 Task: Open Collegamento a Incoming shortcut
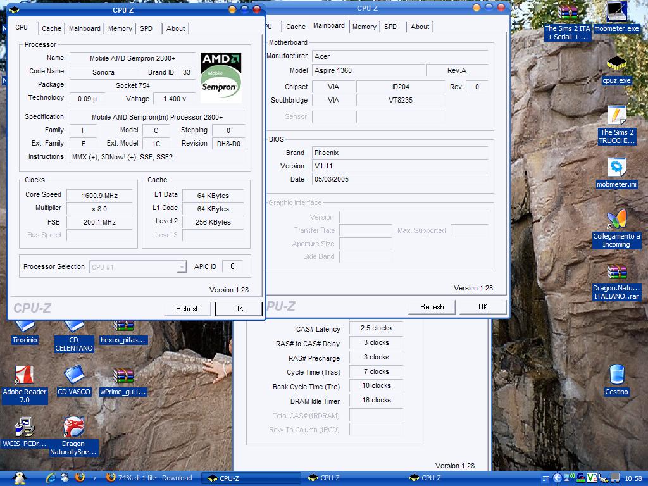point(616,229)
